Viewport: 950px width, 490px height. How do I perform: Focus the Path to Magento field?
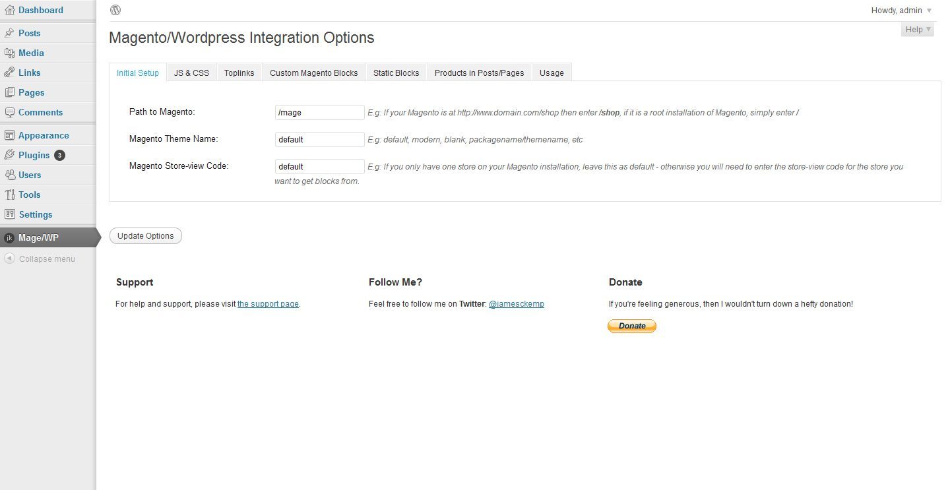point(319,112)
